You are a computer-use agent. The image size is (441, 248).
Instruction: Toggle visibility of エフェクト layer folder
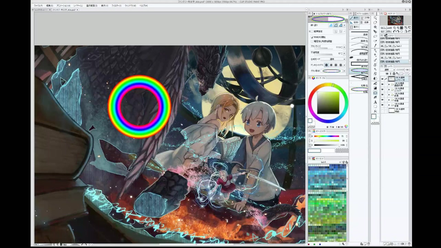tap(383, 90)
